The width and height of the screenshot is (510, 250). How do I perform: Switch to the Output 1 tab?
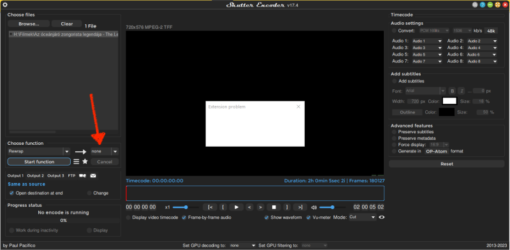tap(15, 176)
